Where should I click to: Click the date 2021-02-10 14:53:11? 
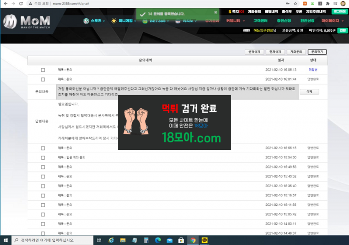coord(281,224)
